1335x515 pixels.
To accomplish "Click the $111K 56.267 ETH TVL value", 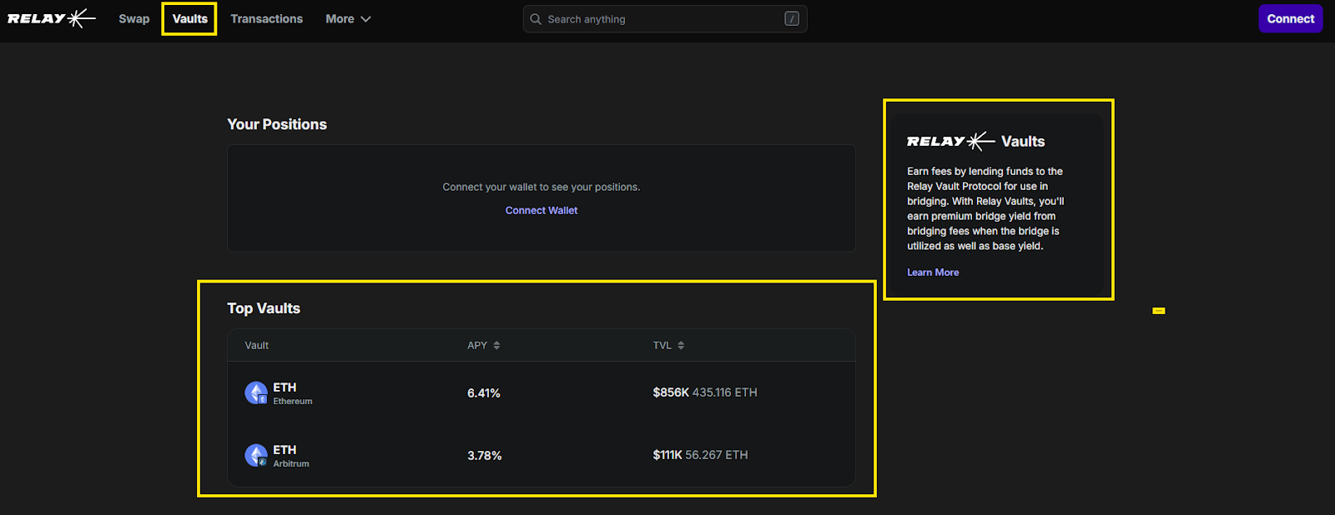I will (x=700, y=455).
